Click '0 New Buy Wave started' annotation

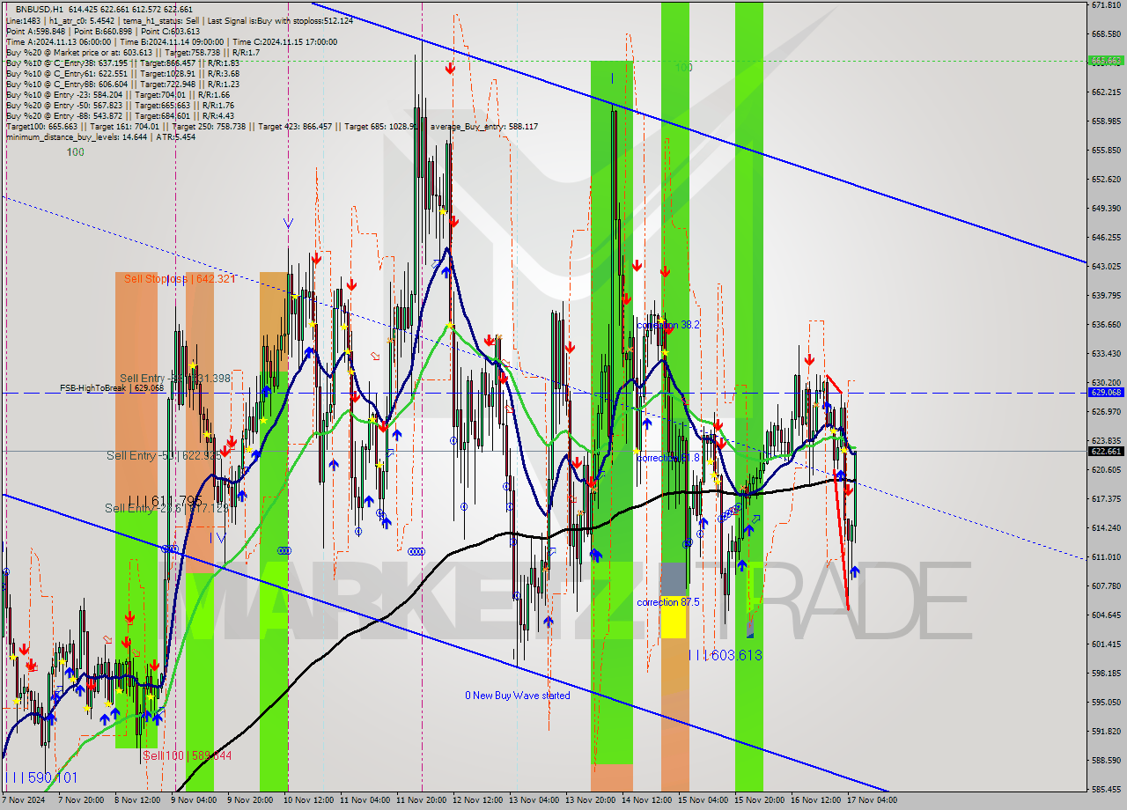pos(518,696)
